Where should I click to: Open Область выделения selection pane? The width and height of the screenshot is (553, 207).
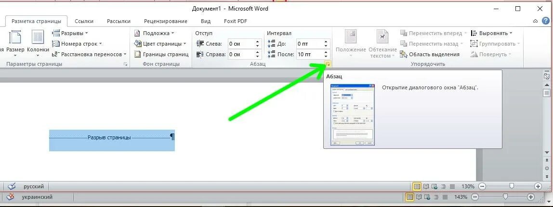pyautogui.click(x=430, y=54)
